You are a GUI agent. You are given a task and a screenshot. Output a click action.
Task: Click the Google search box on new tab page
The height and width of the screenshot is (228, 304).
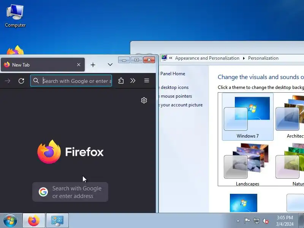[x=70, y=192]
